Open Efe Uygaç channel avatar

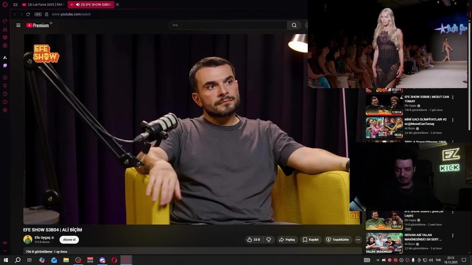[28, 240]
